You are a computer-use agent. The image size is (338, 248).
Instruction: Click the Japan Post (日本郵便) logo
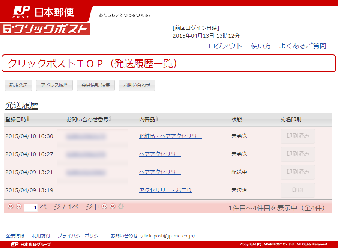point(43,12)
